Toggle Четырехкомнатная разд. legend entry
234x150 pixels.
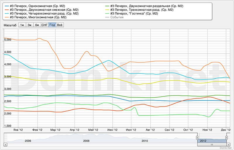44,13
